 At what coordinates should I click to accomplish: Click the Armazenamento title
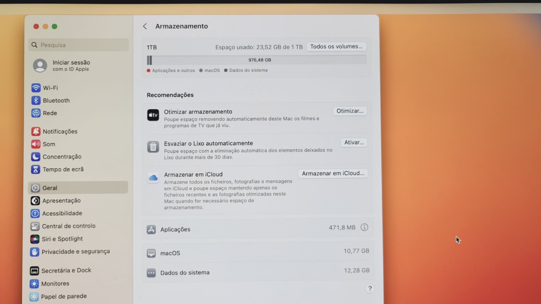(x=182, y=26)
